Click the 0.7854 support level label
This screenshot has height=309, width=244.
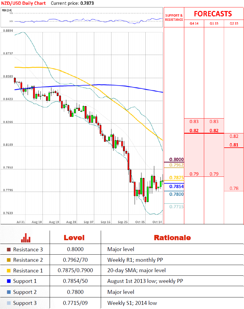pos(177,186)
